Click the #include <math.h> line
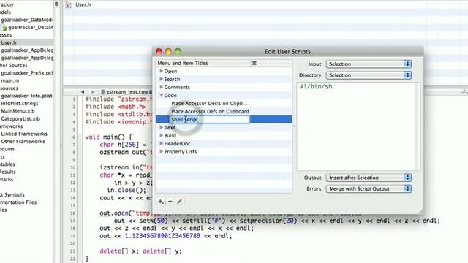The height and width of the screenshot is (263, 468). (x=116, y=107)
